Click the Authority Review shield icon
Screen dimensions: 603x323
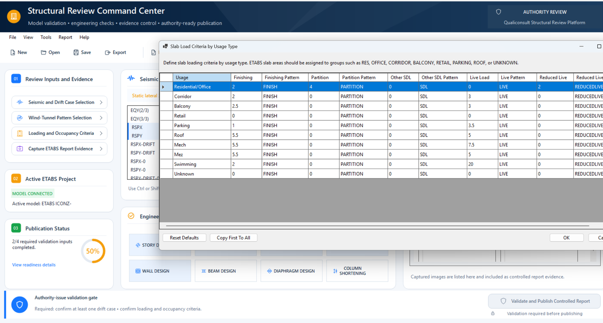click(x=499, y=12)
